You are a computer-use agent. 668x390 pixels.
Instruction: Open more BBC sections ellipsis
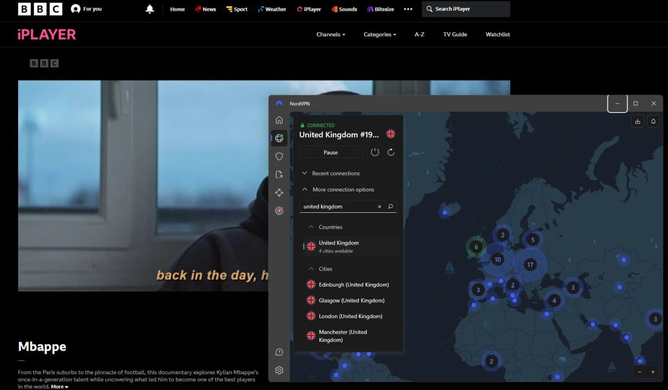click(x=408, y=9)
